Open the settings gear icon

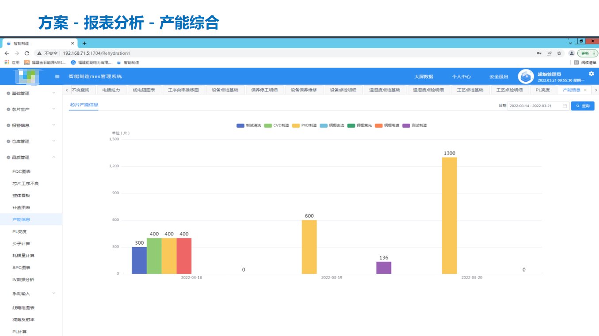point(591,74)
